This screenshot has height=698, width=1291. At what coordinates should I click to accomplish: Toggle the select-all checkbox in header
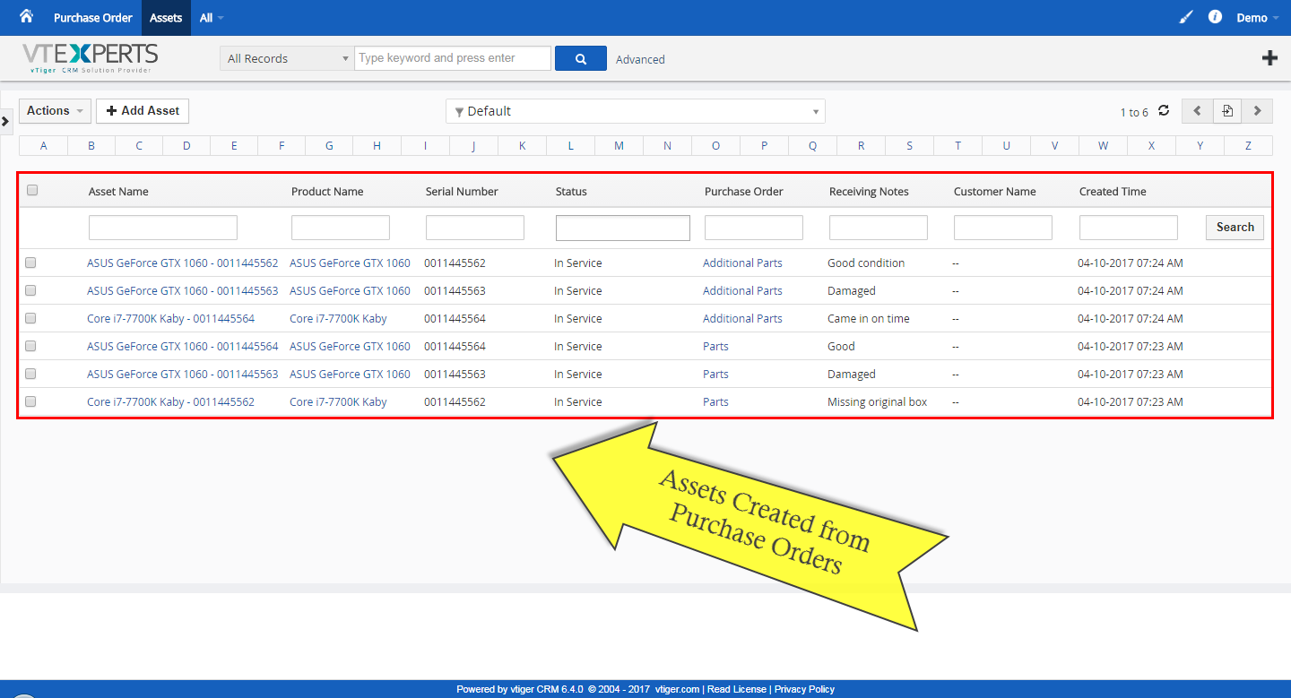[x=32, y=190]
